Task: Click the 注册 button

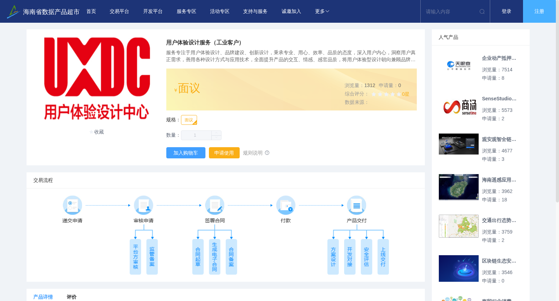Action: click(x=539, y=12)
